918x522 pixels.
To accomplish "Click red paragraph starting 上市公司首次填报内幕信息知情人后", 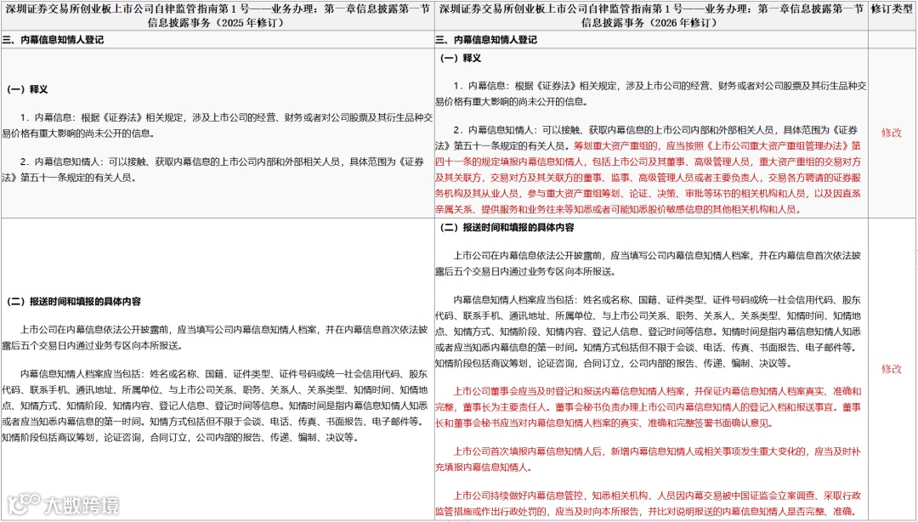I will coord(648,460).
